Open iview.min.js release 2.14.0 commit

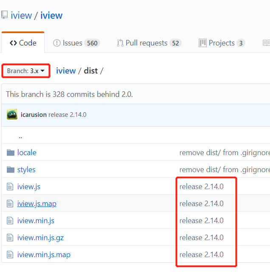(201, 221)
